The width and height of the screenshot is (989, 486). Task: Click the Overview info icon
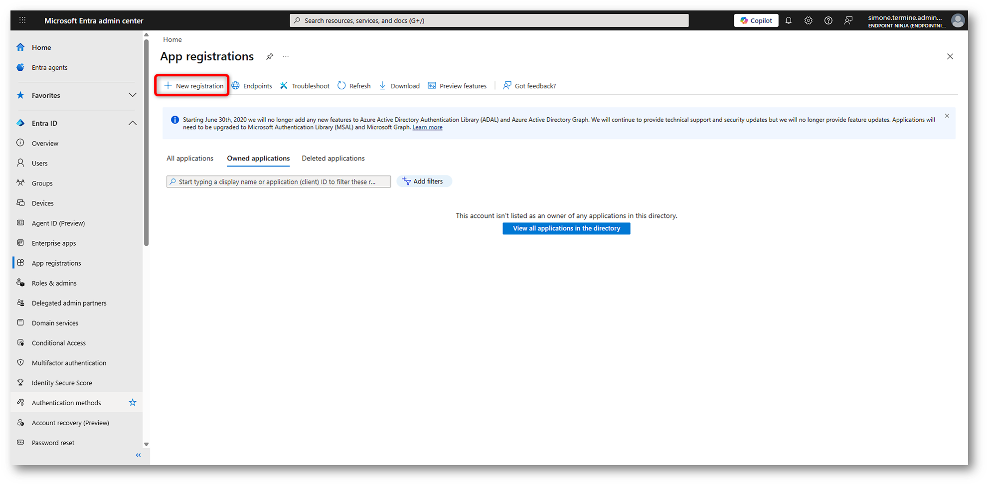[20, 143]
